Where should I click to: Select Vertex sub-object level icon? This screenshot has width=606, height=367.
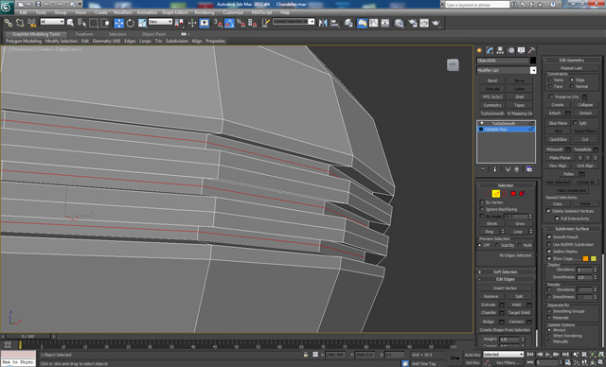(487, 193)
